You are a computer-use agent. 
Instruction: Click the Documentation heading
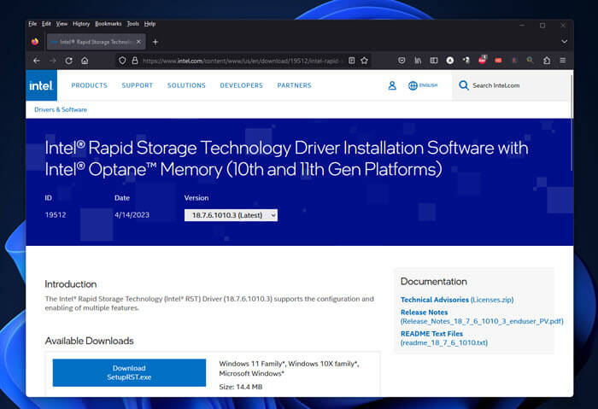click(434, 281)
